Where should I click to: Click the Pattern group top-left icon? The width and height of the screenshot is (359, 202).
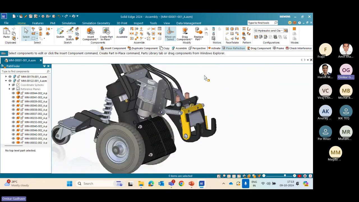244,29
